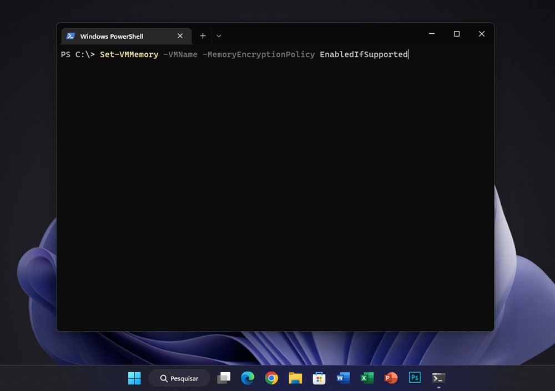The image size is (555, 391).
Task: Open a new terminal tab
Action: point(203,36)
